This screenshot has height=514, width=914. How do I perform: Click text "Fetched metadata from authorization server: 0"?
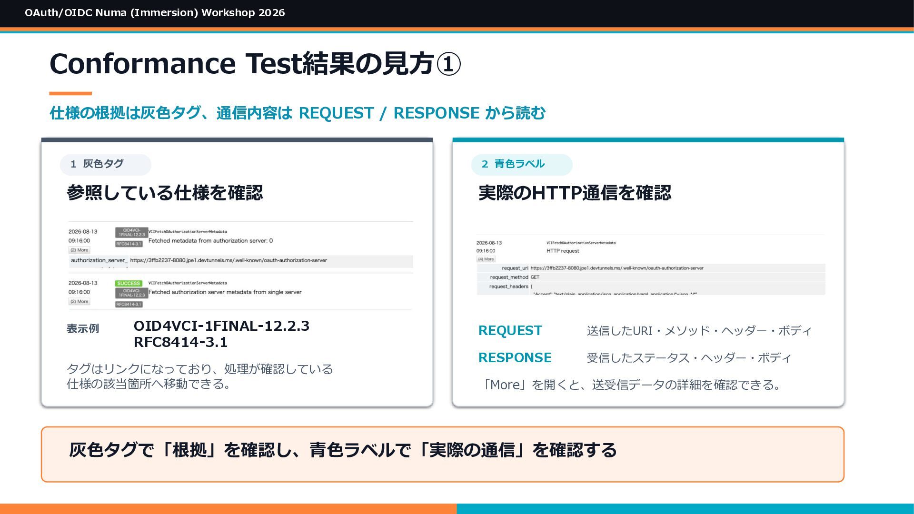[x=210, y=241]
